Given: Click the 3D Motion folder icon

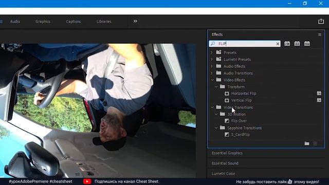Looking at the screenshot, I should [223, 114].
